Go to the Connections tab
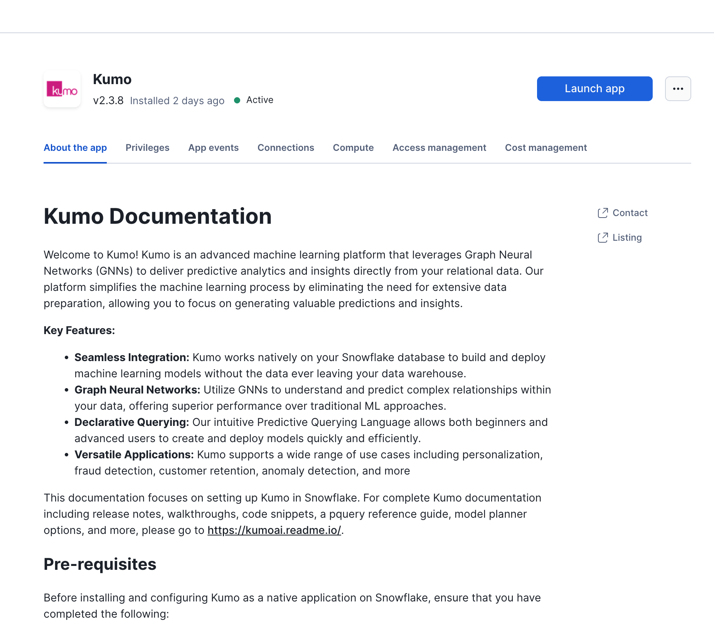 coord(286,148)
